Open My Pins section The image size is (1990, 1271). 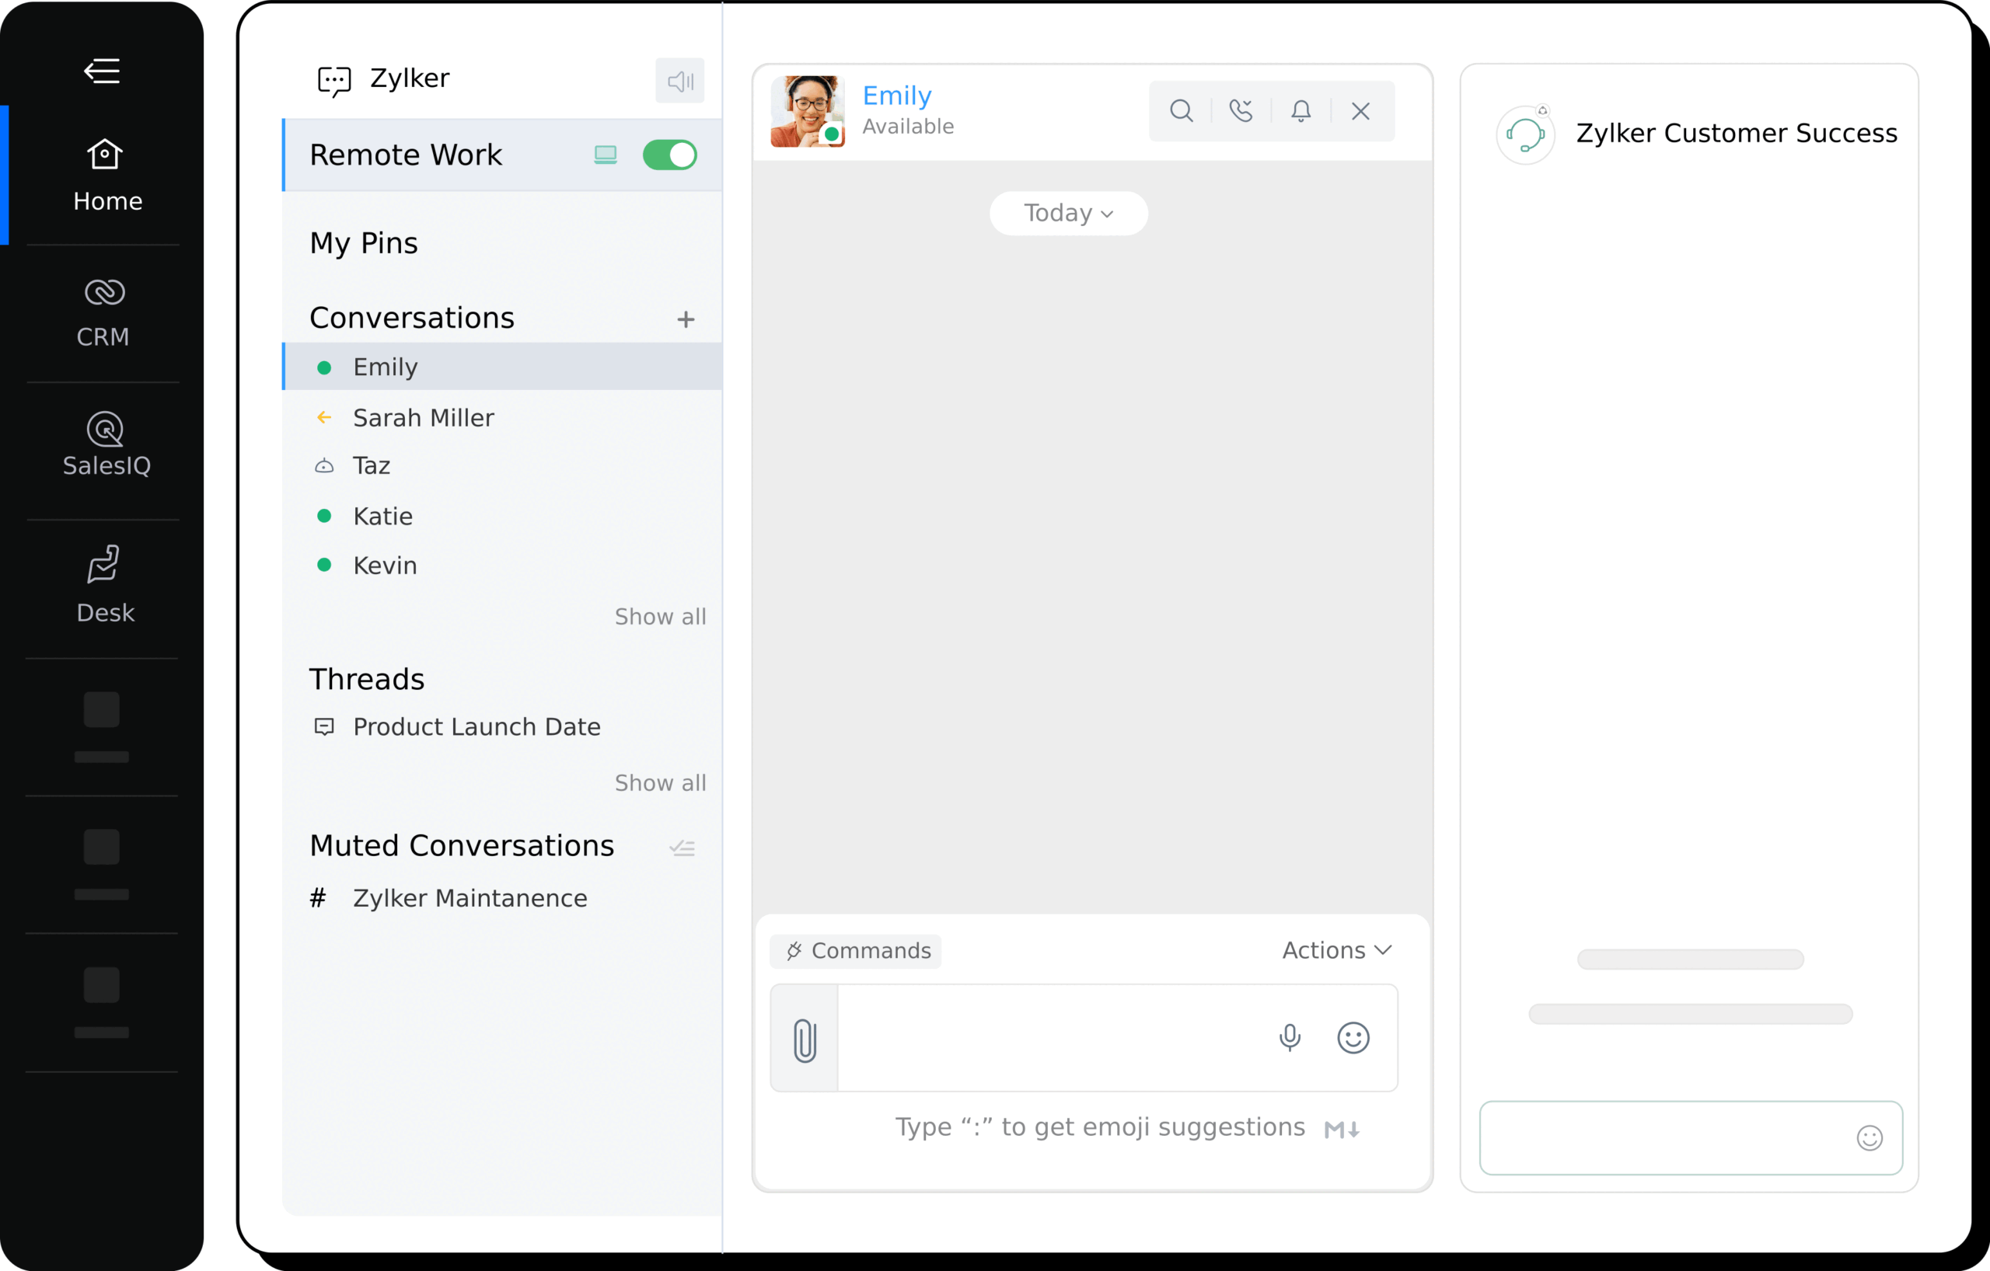tap(364, 243)
